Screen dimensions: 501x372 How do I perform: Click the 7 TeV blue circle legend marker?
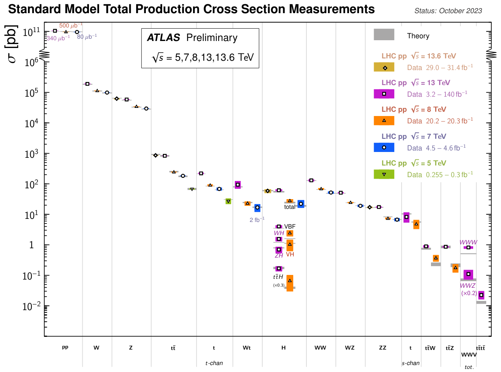[x=384, y=147]
